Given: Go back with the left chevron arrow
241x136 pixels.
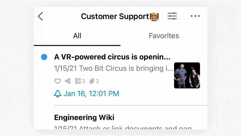Looking at the screenshot, I should click(40, 16).
